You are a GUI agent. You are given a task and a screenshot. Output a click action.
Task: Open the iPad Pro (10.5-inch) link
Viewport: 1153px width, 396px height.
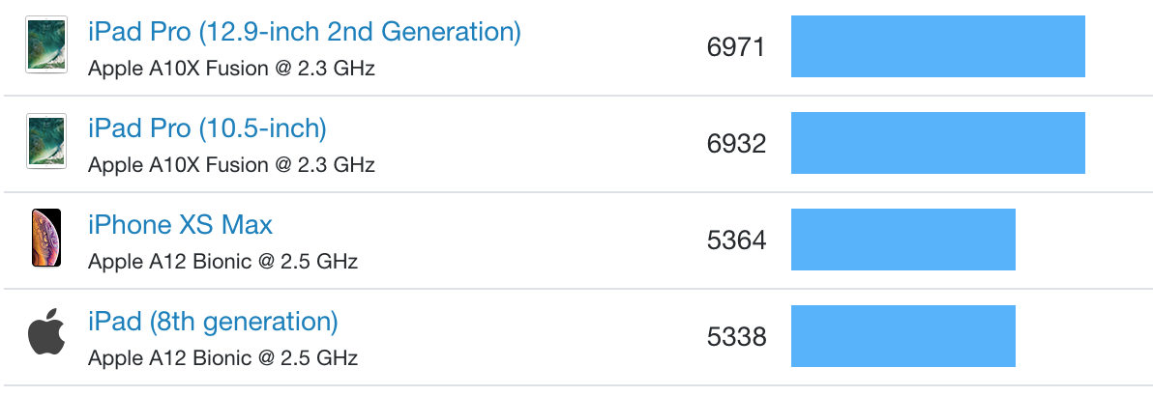[207, 128]
